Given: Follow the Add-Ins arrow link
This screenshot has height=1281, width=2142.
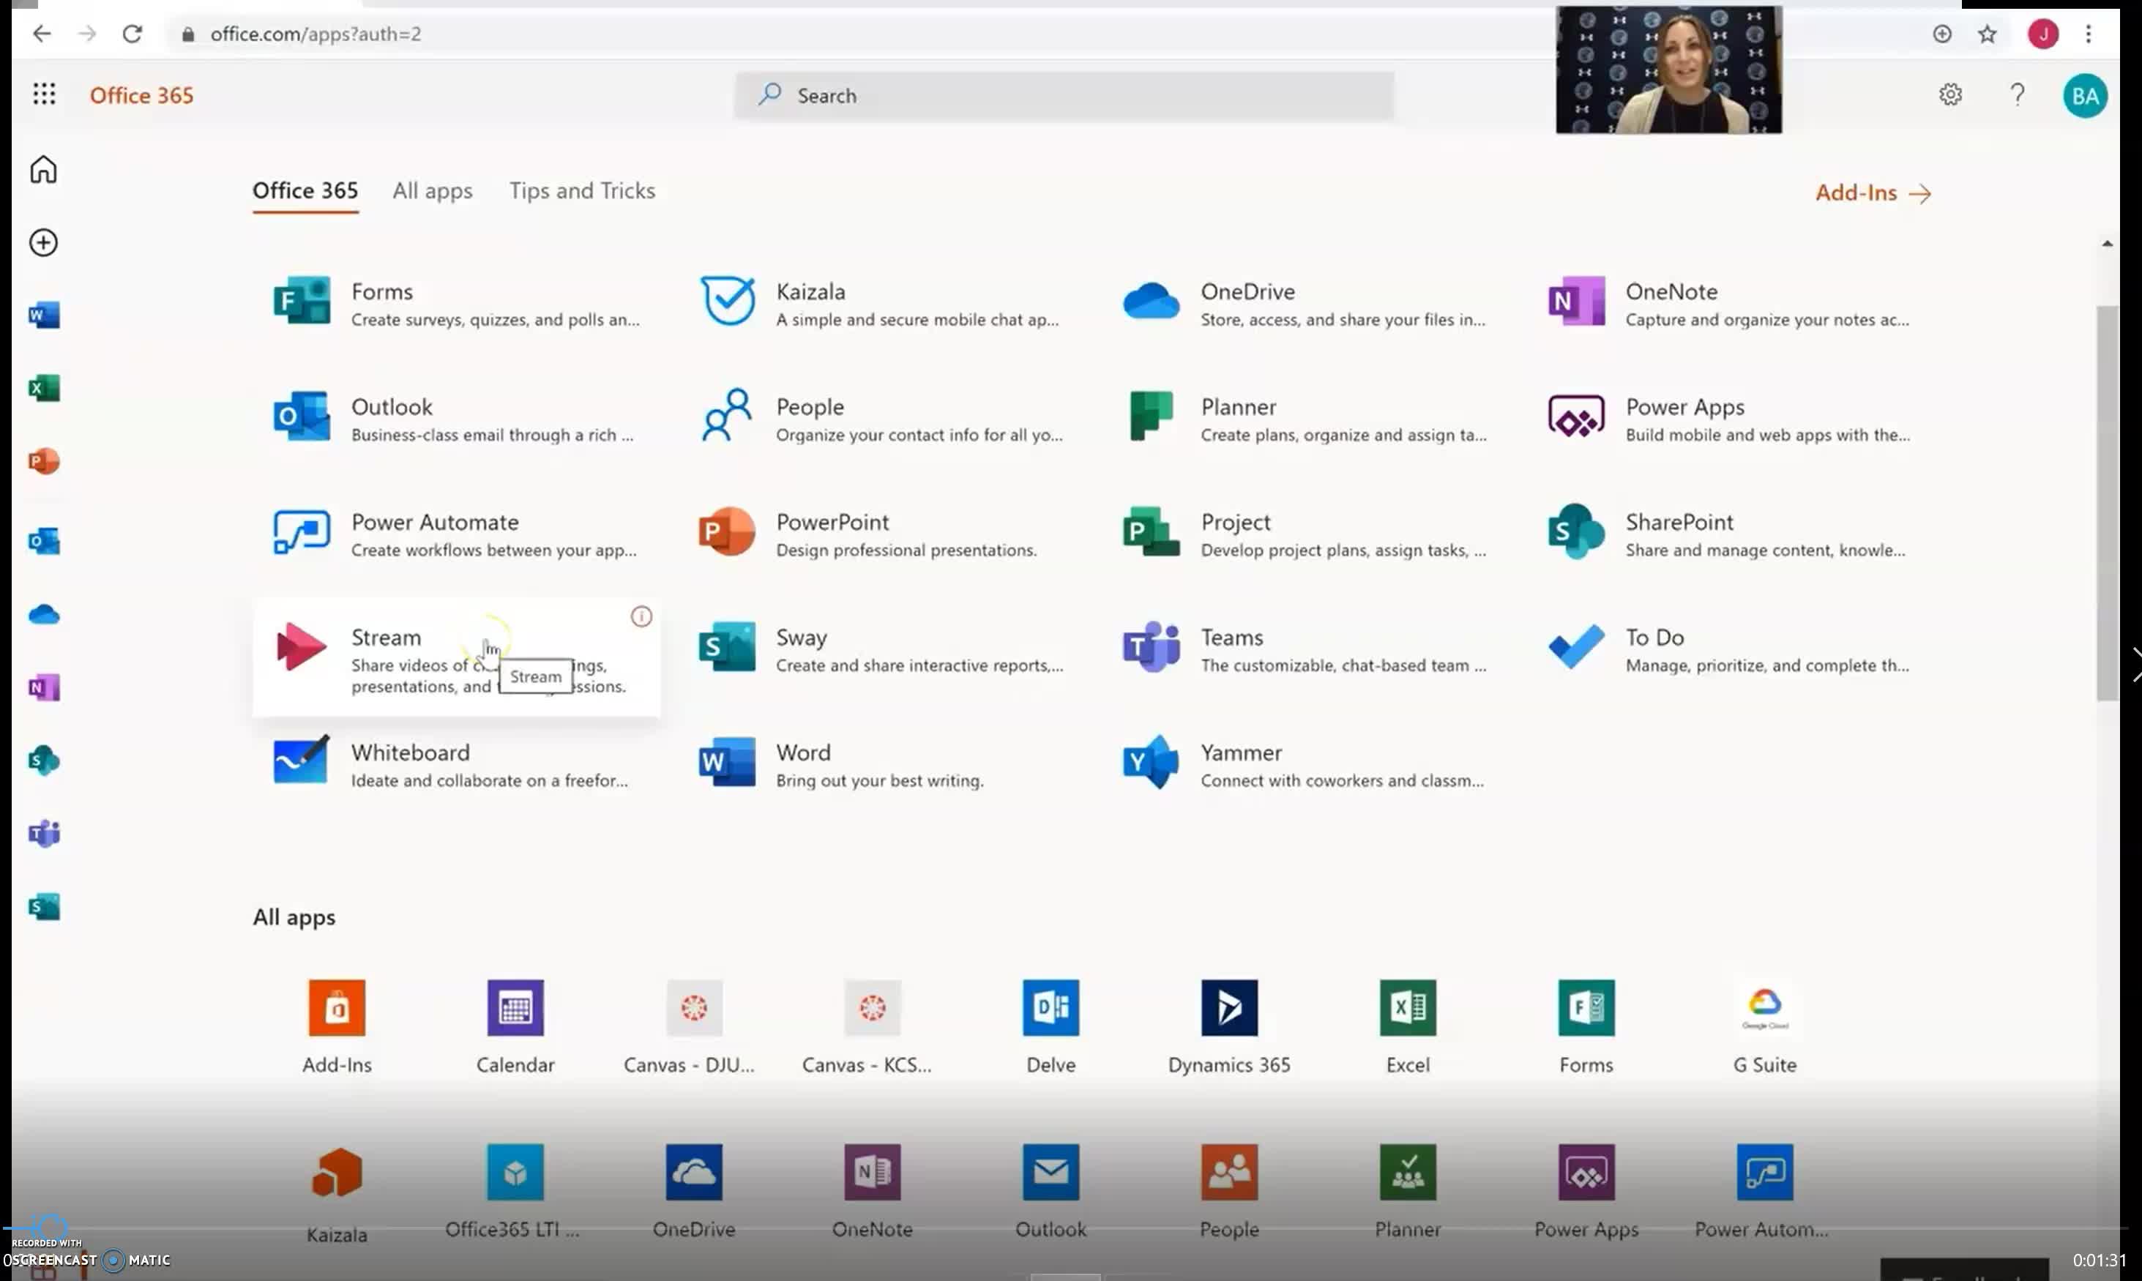Looking at the screenshot, I should coord(1873,193).
